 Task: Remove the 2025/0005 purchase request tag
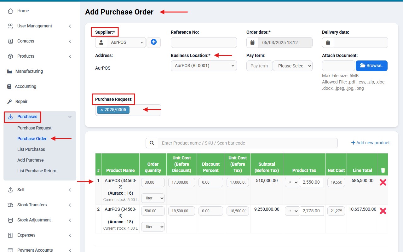tap(101, 110)
